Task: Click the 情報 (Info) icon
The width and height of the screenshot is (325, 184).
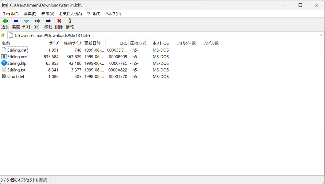Action: [x=70, y=21]
